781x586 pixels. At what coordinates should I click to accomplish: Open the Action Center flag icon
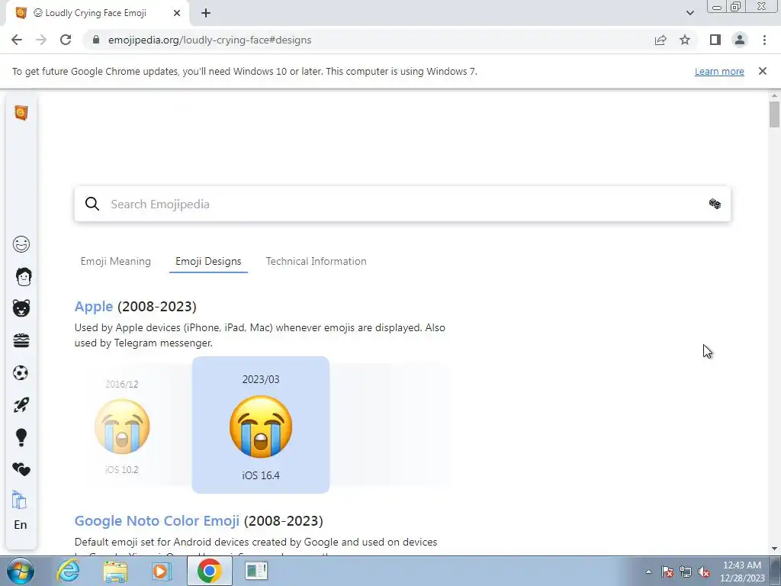pos(667,572)
